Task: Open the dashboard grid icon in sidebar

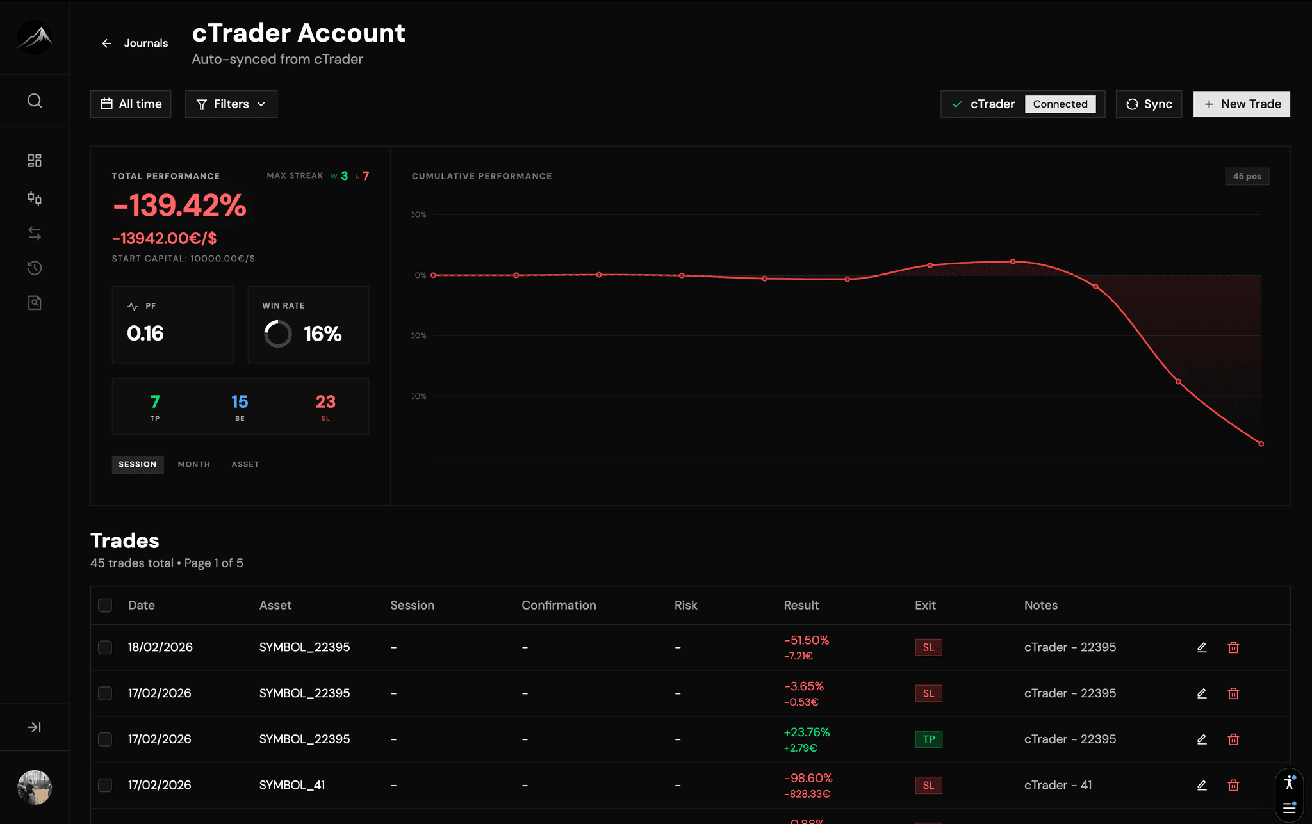Action: pos(35,161)
